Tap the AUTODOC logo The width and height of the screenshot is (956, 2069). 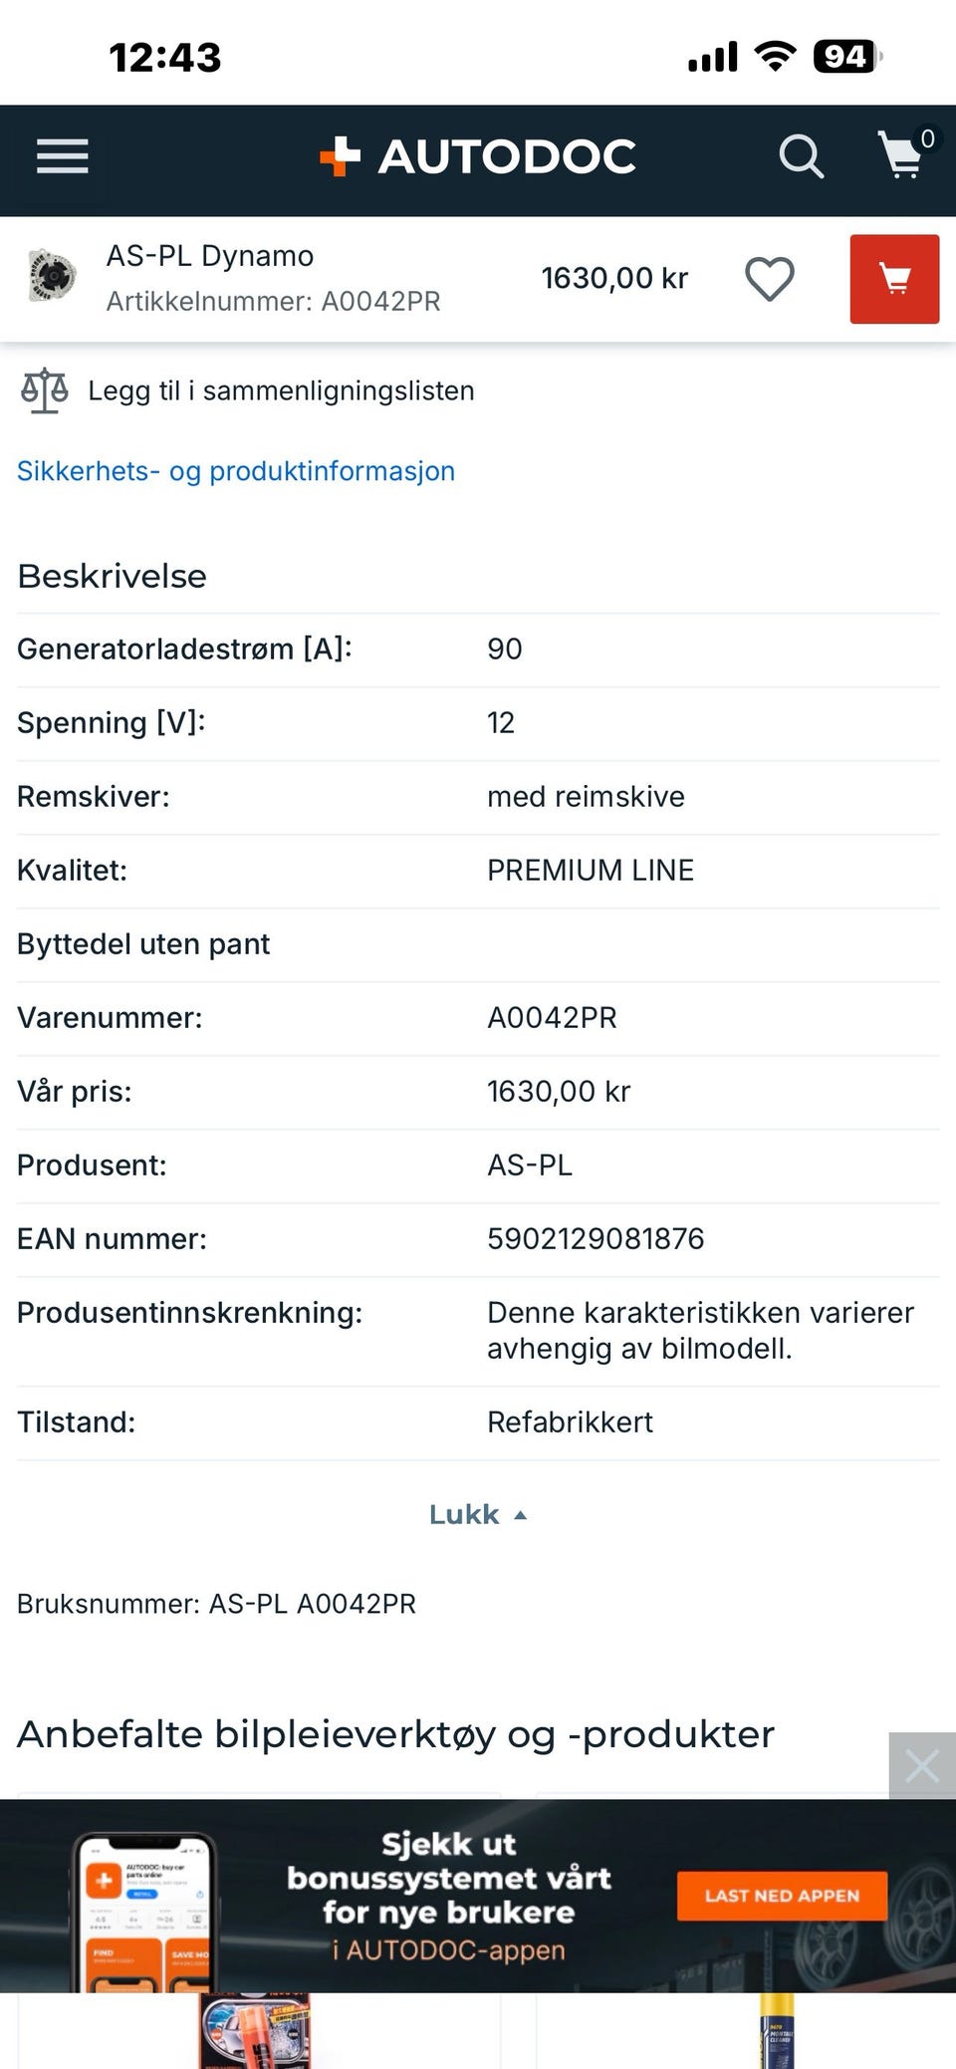pyautogui.click(x=477, y=156)
